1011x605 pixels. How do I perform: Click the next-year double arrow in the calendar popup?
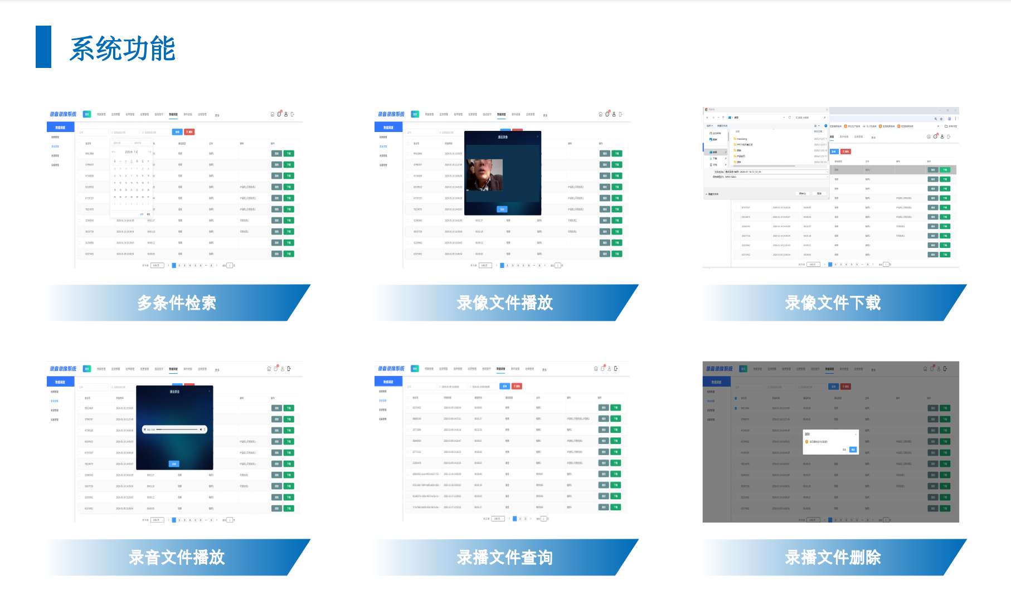149,152
